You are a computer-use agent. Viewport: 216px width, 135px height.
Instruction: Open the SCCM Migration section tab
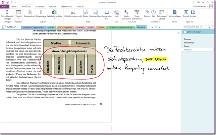click(64, 27)
